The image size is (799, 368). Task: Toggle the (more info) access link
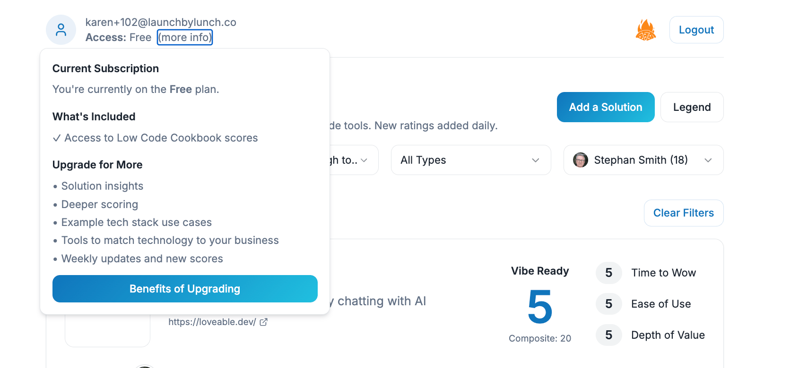pos(185,37)
